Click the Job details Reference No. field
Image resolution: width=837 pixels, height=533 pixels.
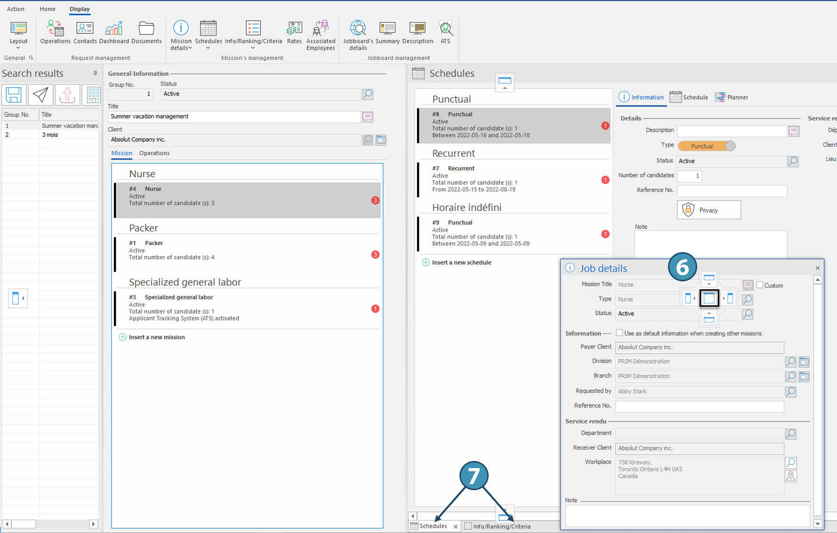[700, 406]
